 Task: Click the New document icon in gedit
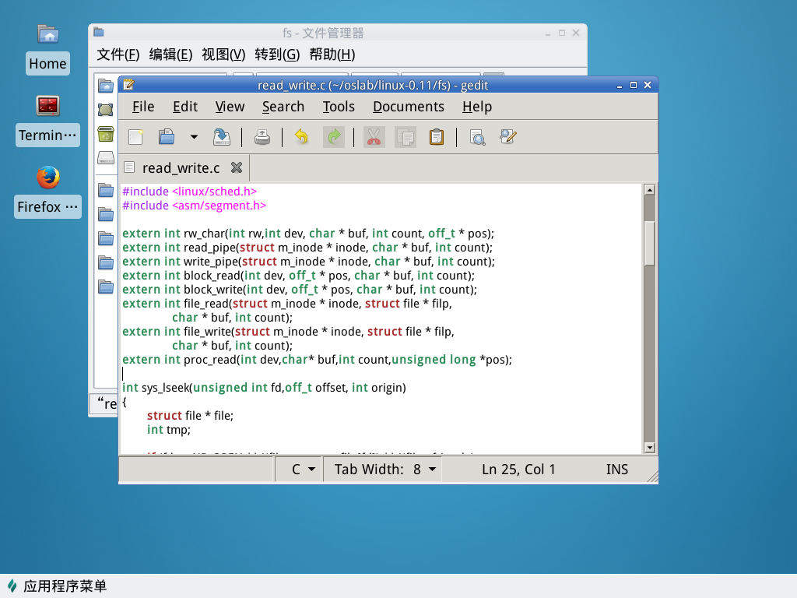(135, 137)
